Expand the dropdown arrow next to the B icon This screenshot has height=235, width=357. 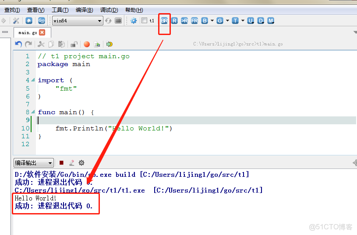point(212,21)
